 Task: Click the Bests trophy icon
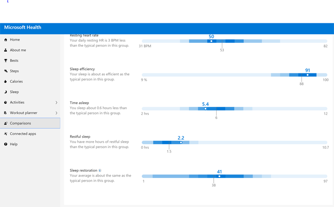tap(6, 61)
